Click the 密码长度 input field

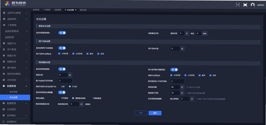tap(63, 75)
